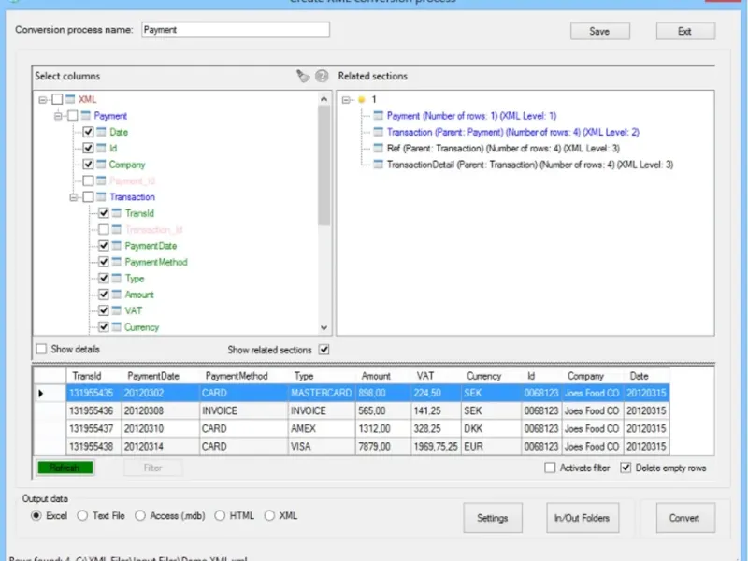The image size is (748, 561).
Task: Click the XML root node table icon
Action: coord(70,99)
